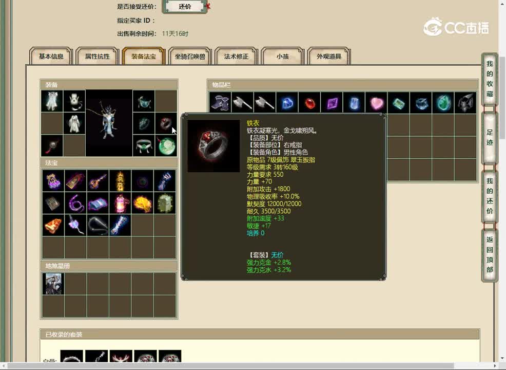Open 我的还价 from the side panel

[x=490, y=196]
